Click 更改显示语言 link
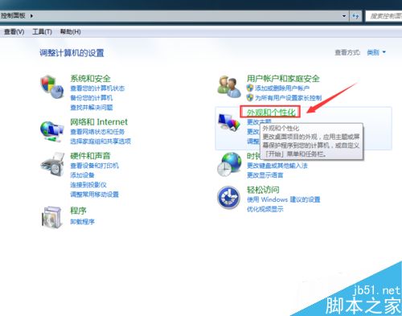Image resolution: width=402 pixels, height=316 pixels. (x=265, y=175)
